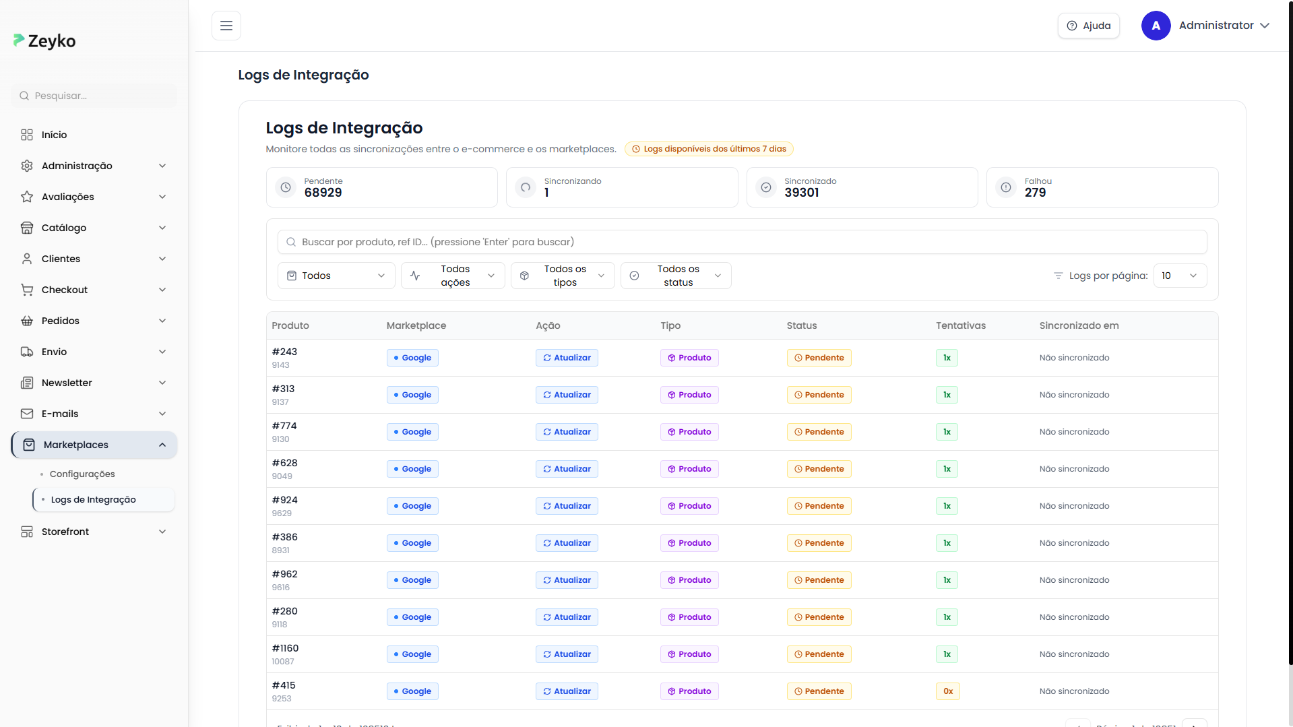Screen dimensions: 1293x727
Task: Open the Todos os tipos dropdown
Action: coord(563,276)
